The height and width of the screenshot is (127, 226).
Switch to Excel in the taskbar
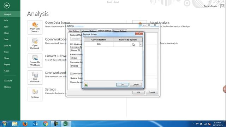point(66,124)
